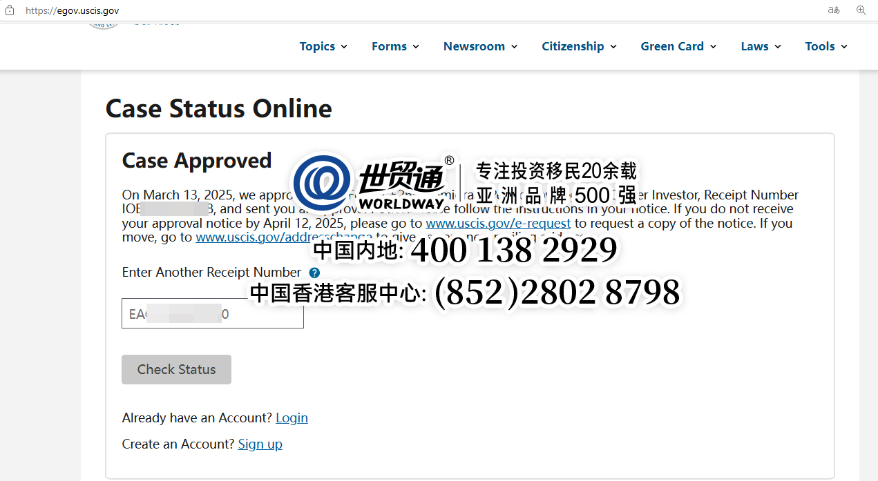This screenshot has width=878, height=481.
Task: Open the www.uscis.gov/e-request link
Action: 497,224
